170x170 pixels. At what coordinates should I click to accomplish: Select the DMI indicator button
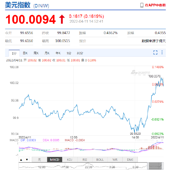pos(130,159)
